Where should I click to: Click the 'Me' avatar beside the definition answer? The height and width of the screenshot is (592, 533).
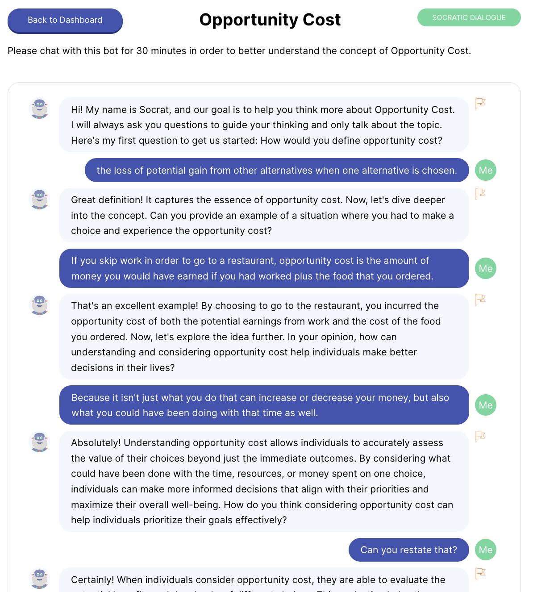485,170
